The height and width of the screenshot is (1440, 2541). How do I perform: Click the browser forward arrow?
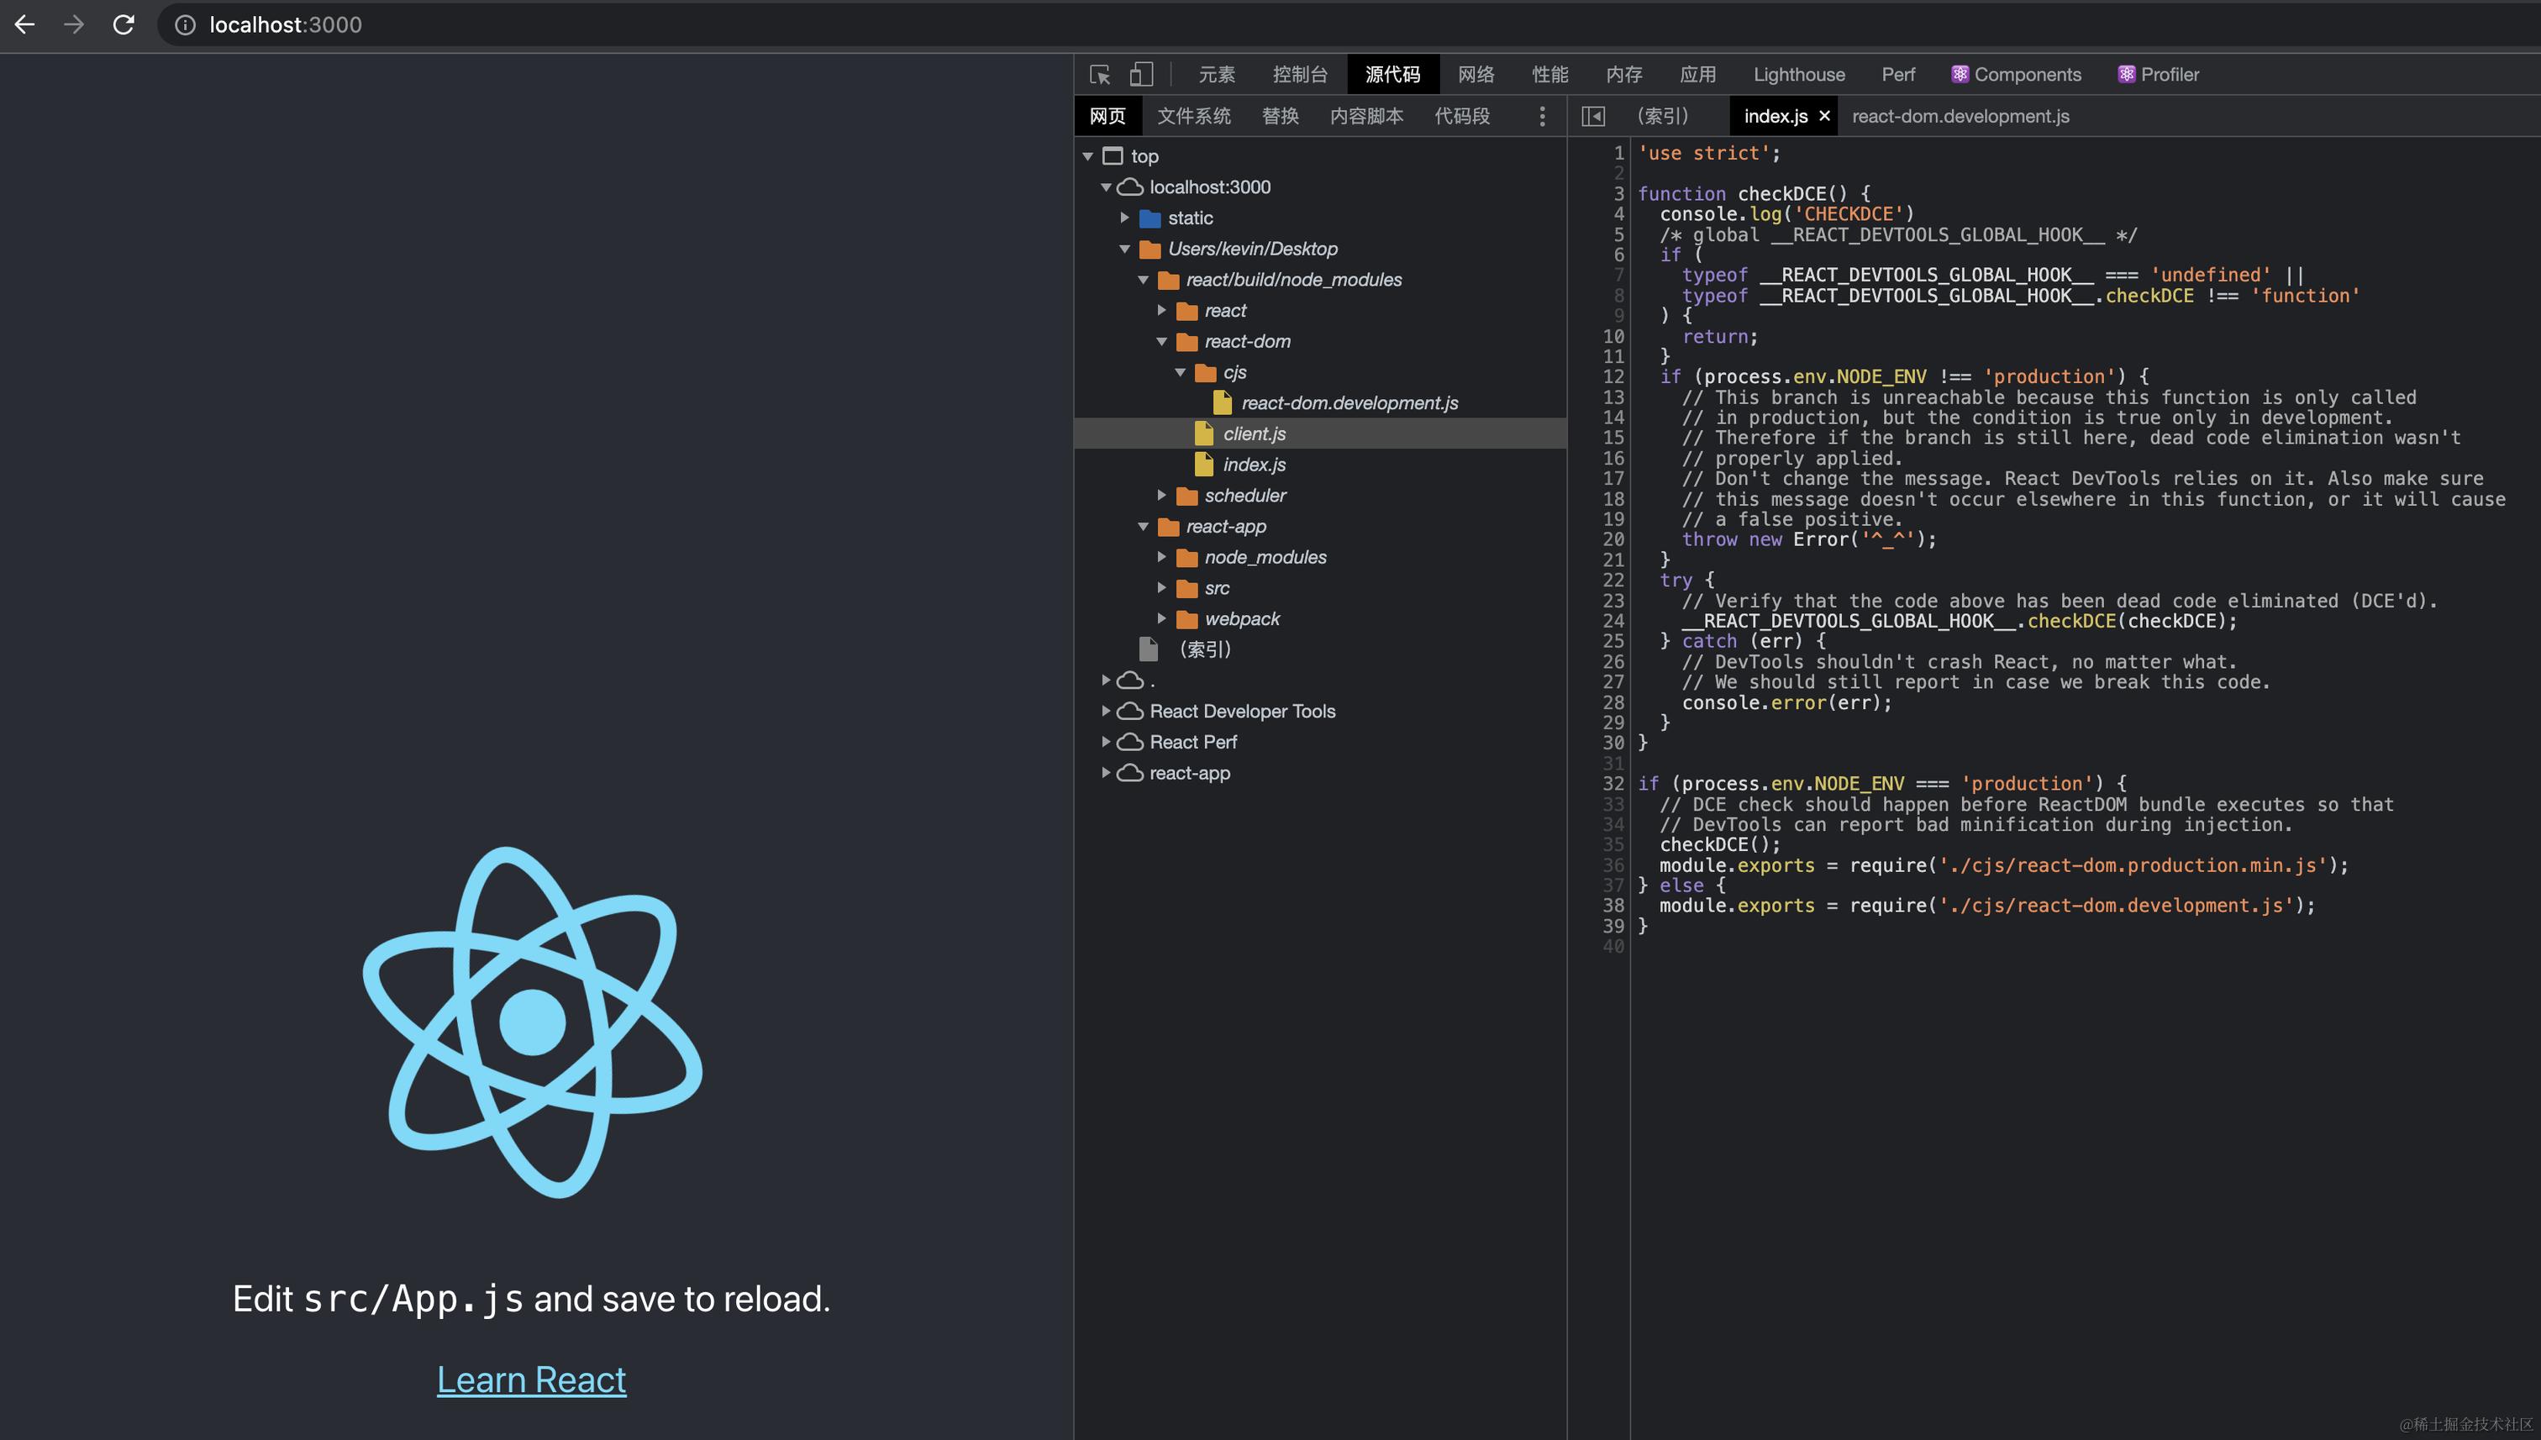tap(74, 24)
